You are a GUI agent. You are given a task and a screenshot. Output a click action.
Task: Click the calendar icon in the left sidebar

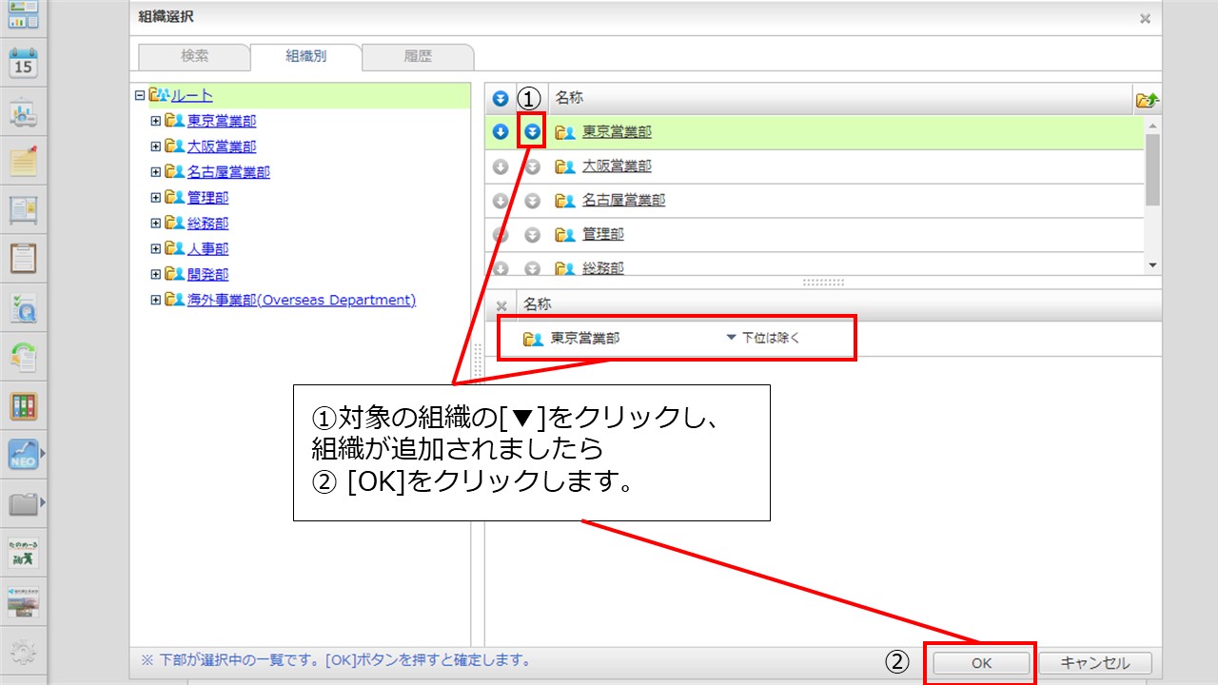(x=23, y=65)
